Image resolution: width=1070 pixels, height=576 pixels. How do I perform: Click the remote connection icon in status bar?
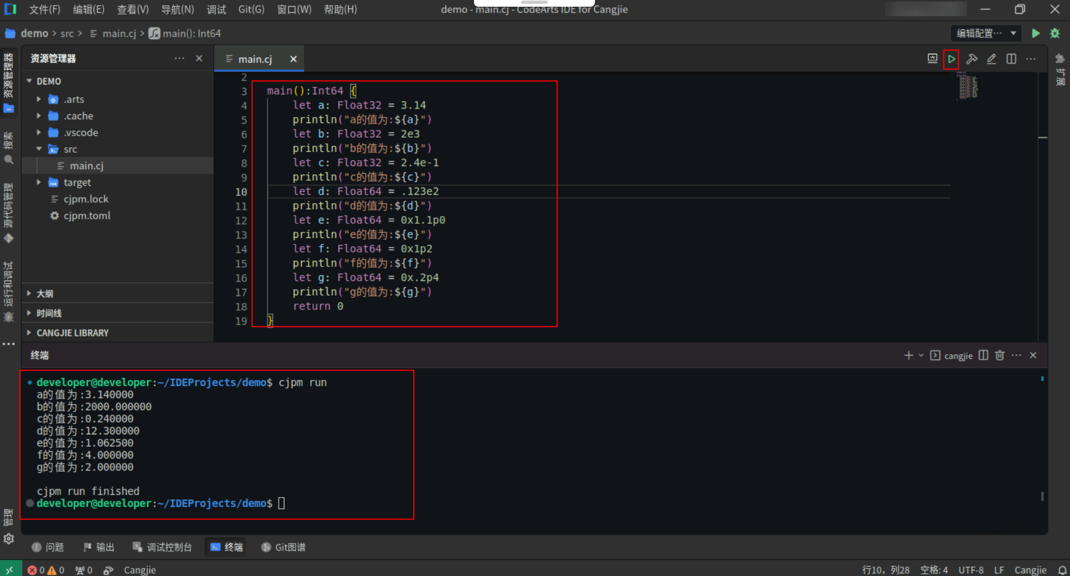click(10, 569)
